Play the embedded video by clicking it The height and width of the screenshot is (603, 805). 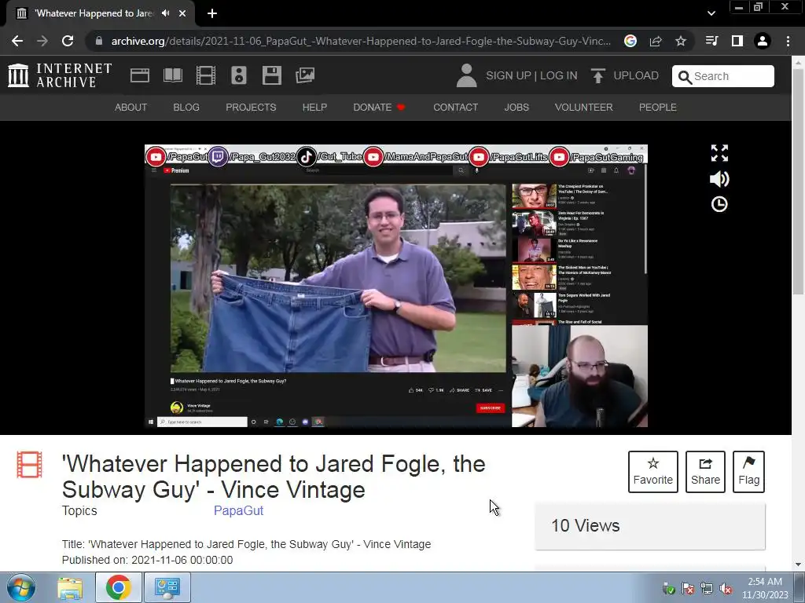coord(396,286)
